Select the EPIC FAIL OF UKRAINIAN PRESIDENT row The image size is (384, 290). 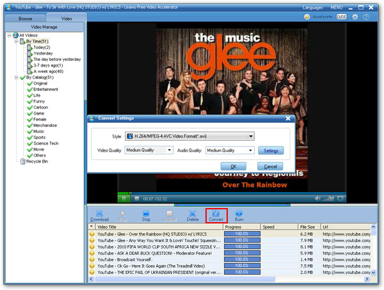pyautogui.click(x=229, y=272)
